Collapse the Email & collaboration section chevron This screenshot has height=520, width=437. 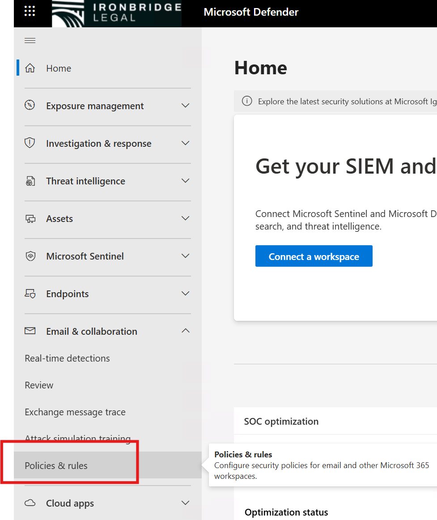(x=185, y=331)
